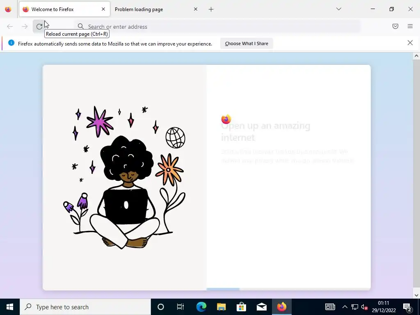
Task: Open News and interests taskbar icon
Action: coord(330,307)
